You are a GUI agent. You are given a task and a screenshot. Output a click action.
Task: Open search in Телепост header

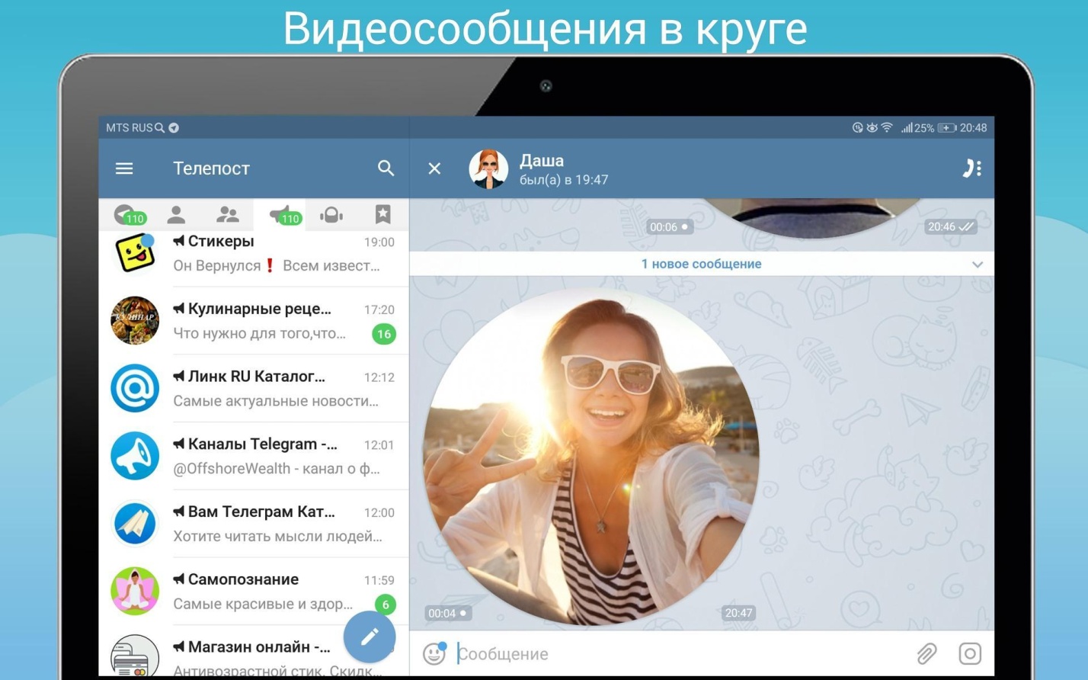pyautogui.click(x=386, y=168)
